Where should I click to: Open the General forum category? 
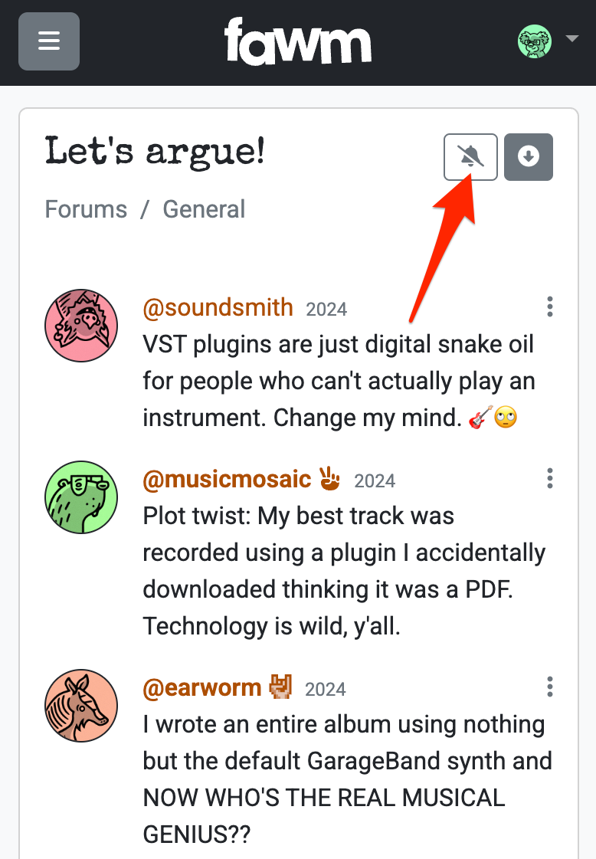point(204,208)
